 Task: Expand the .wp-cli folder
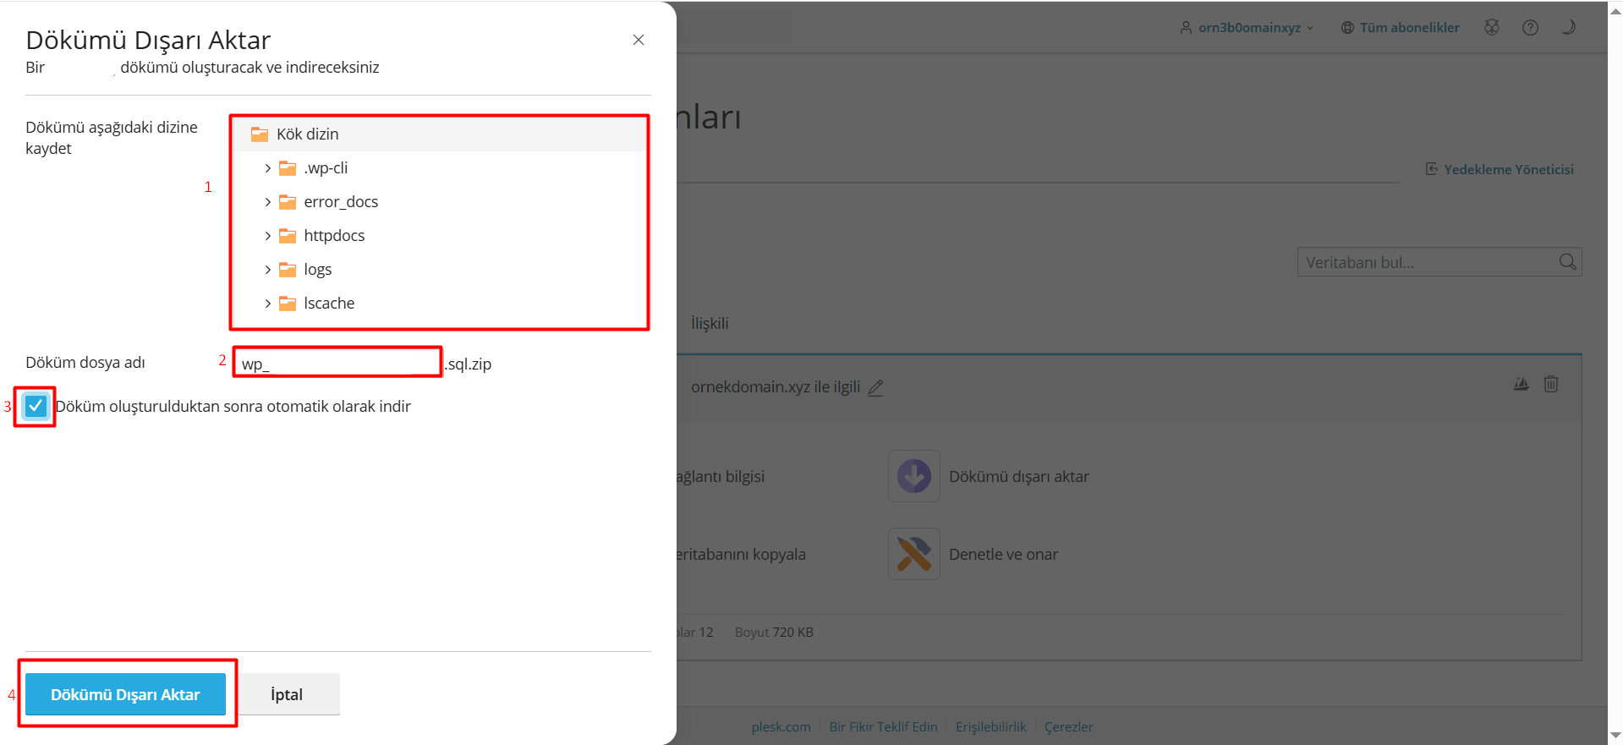(x=268, y=168)
